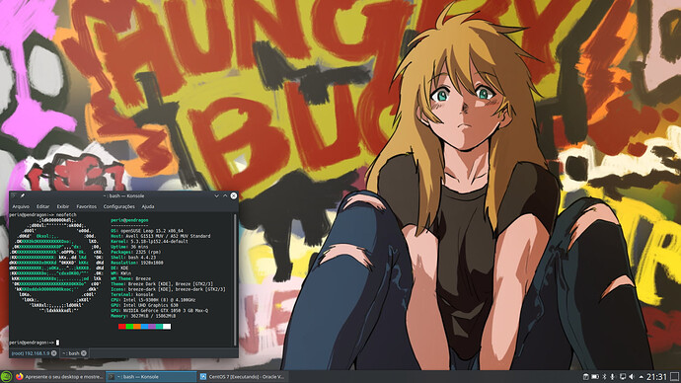Close the (root) 192.168.1.9 tab

pos(54,353)
